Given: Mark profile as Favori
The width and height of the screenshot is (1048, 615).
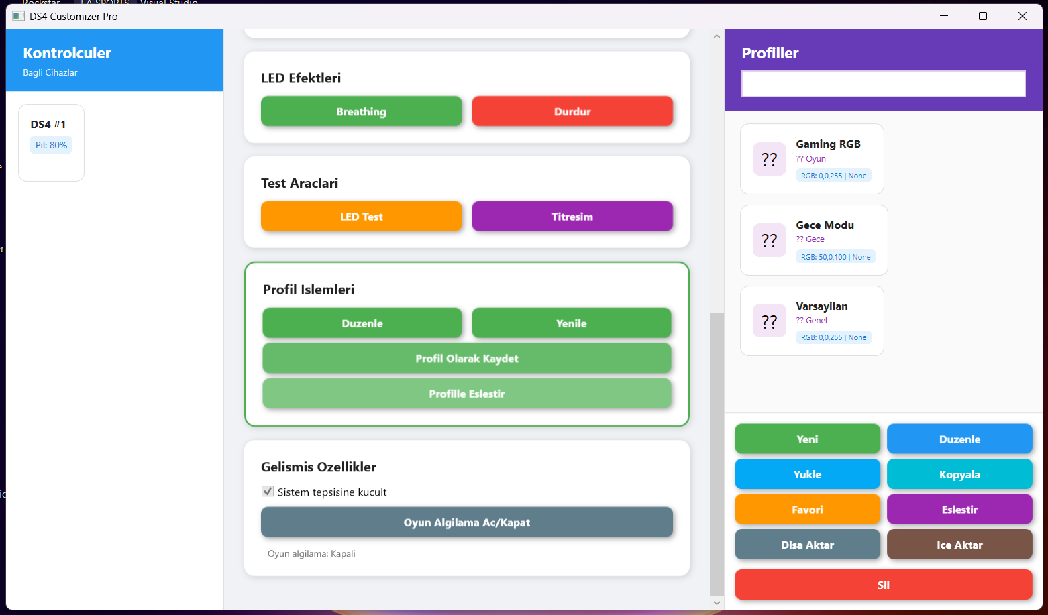Looking at the screenshot, I should pyautogui.click(x=808, y=510).
